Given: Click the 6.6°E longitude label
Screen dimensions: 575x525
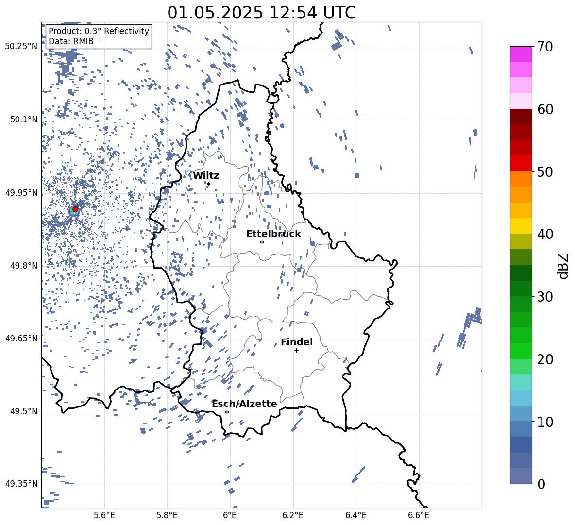Looking at the screenshot, I should coord(419,515).
